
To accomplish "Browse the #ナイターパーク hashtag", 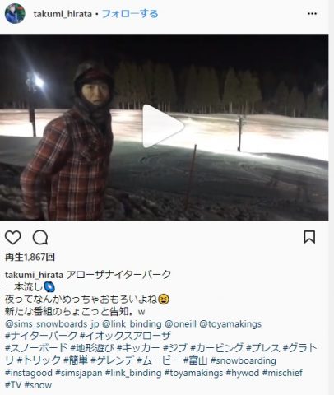I will 41,336.
